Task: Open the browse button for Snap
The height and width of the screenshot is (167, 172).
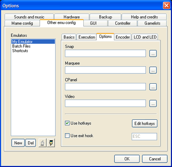Action: click(x=153, y=54)
